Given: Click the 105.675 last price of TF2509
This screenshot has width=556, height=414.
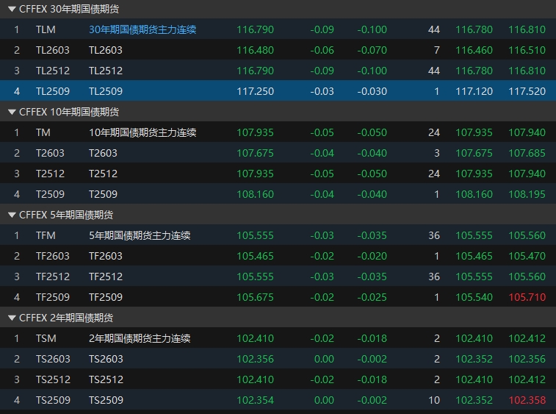Looking at the screenshot, I should coord(256,297).
